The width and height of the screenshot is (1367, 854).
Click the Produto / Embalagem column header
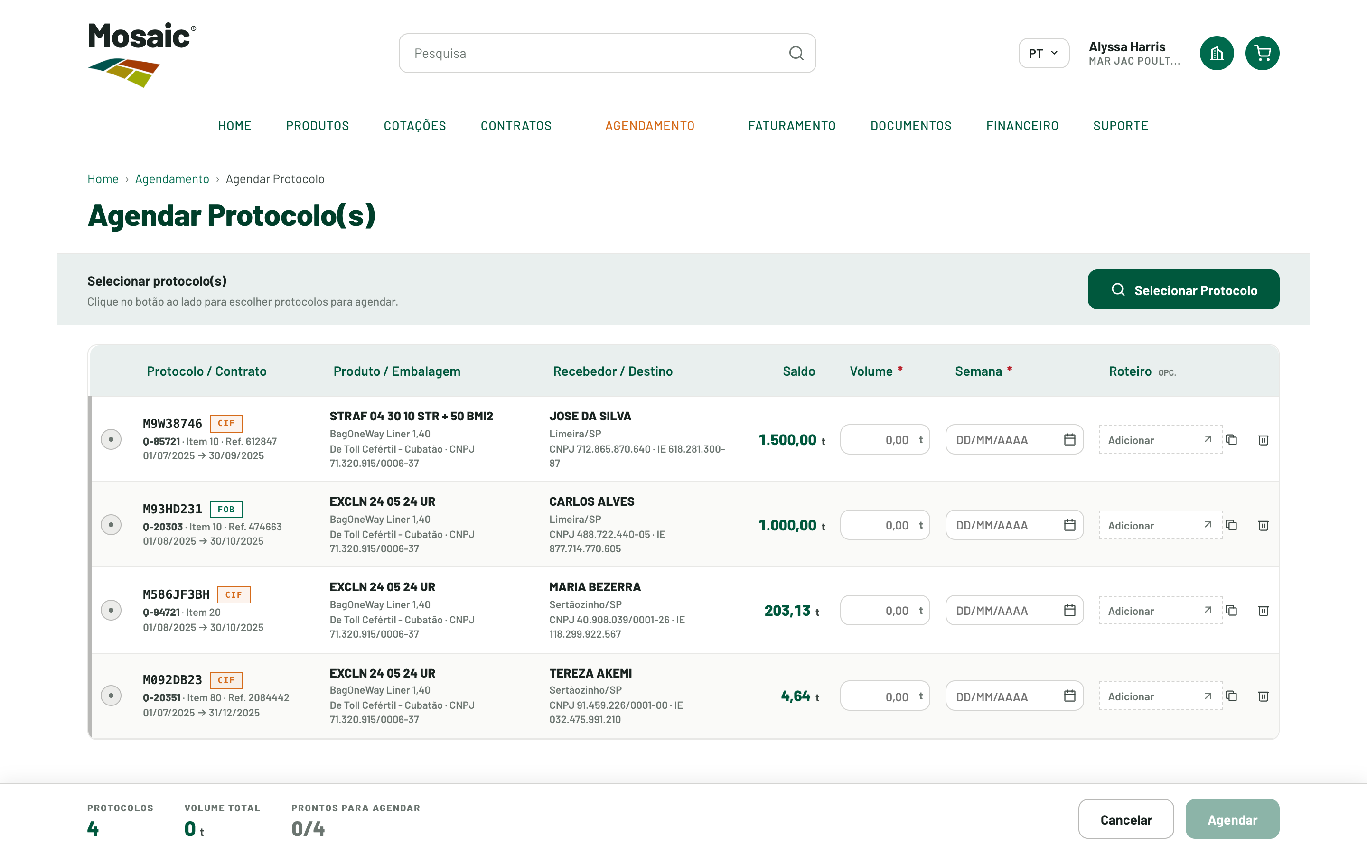coord(396,371)
